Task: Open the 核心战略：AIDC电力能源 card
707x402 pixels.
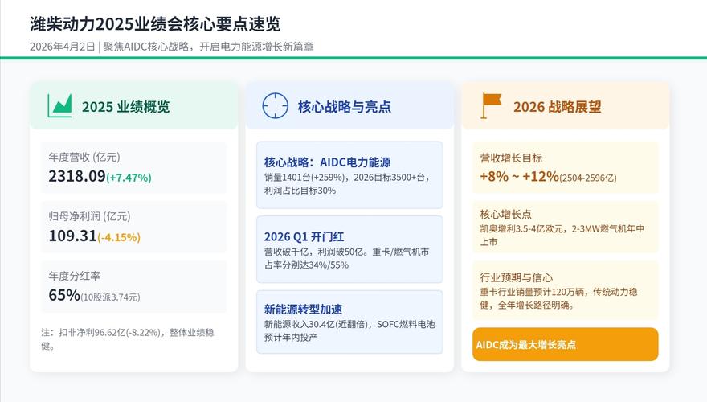Action: tap(349, 175)
